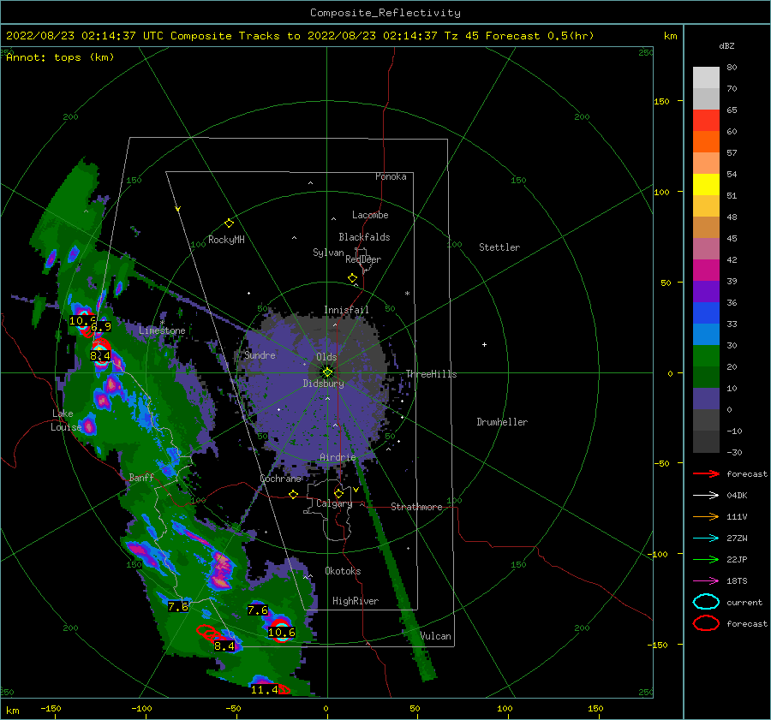Viewport: 771px width, 720px height.
Task: Click the timestamp header line showing 2022/08/23
Action: [300, 36]
